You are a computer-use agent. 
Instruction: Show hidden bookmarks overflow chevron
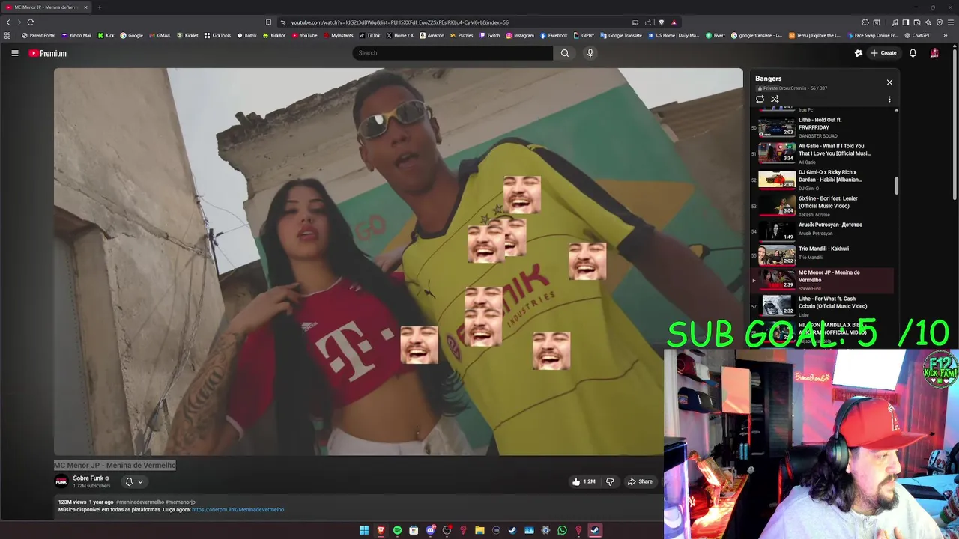tap(946, 35)
